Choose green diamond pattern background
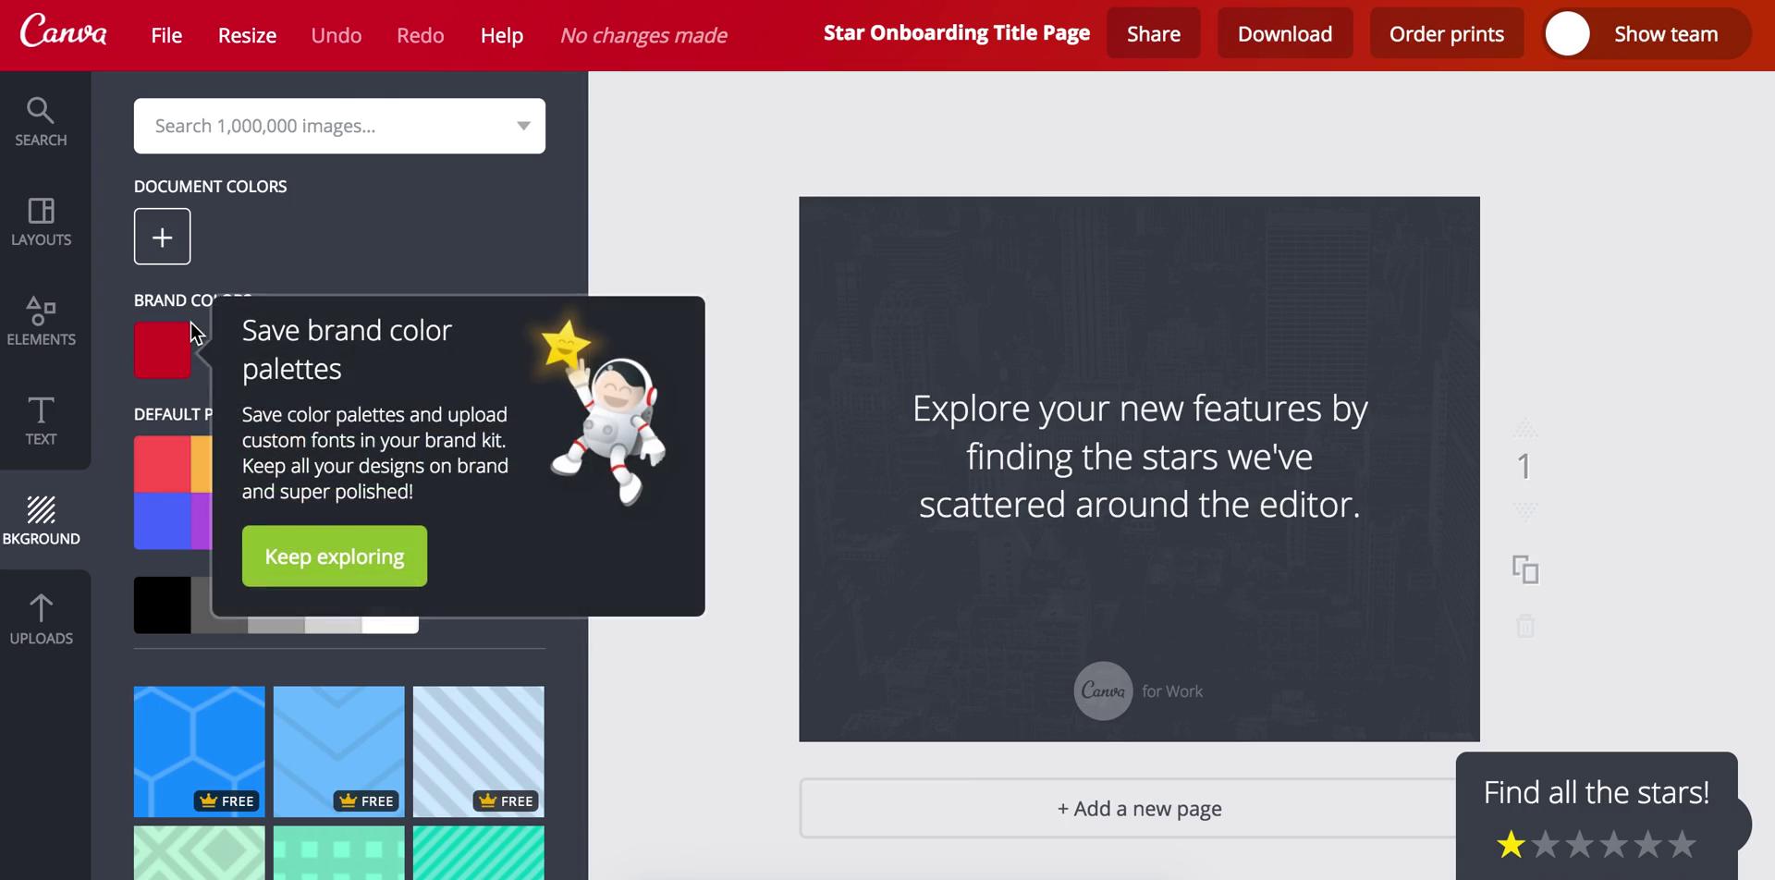 point(200,853)
